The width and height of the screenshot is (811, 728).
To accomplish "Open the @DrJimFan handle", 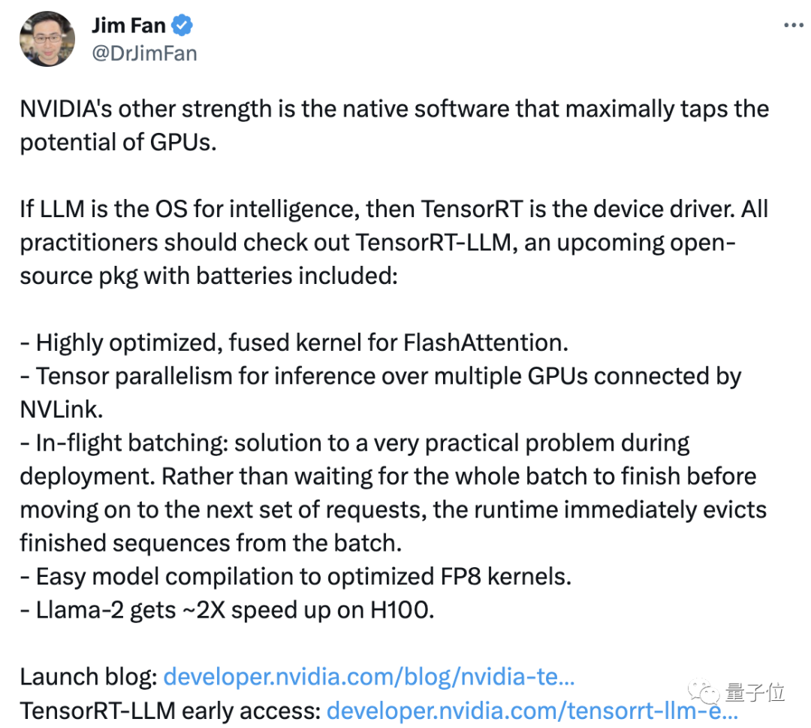I will coord(143,53).
